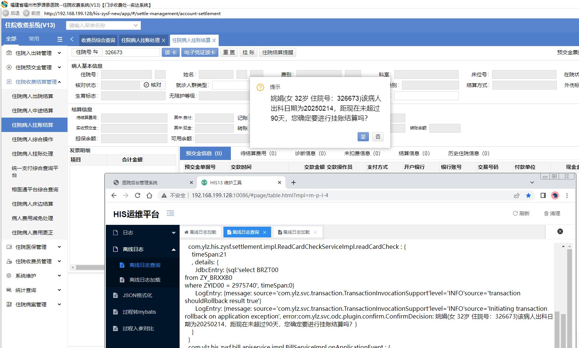The width and height of the screenshot is (579, 348).
Task: Switch to the 全部 sidebar tab
Action: 11,39
